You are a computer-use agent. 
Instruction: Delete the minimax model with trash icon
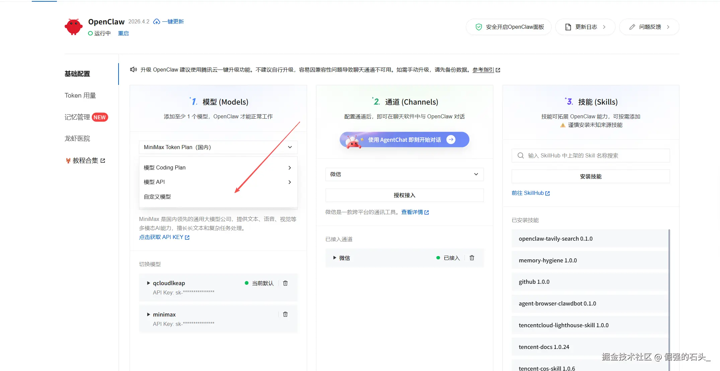285,314
